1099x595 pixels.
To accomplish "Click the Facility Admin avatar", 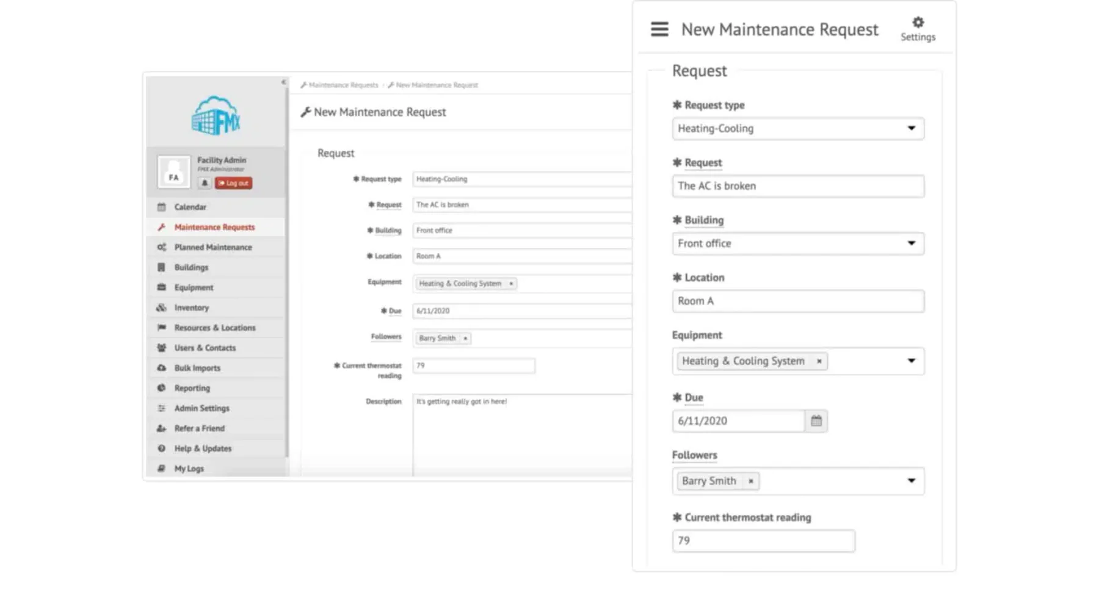I will pos(173,171).
